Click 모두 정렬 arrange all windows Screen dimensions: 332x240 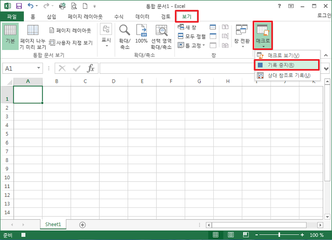[191, 36]
